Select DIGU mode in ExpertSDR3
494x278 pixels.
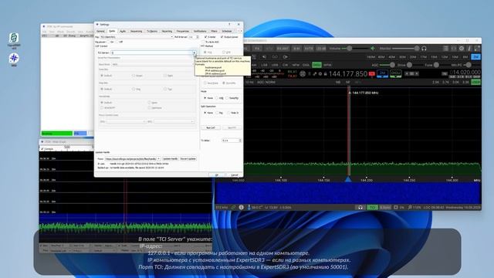click(316, 65)
